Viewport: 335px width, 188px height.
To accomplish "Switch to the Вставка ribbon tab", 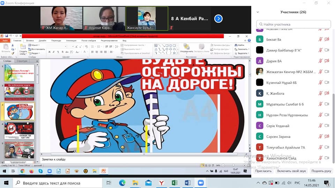I will pyautogui.click(x=30, y=40).
